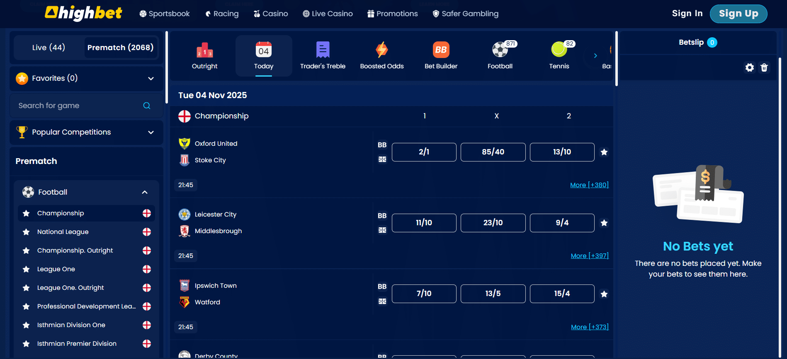Favorite the Ipswich Town vs Watford match

click(604, 294)
